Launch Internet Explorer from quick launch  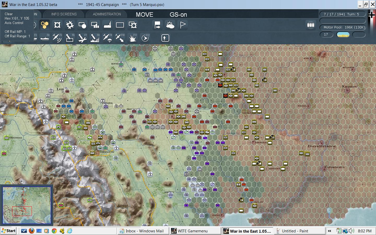(69, 231)
